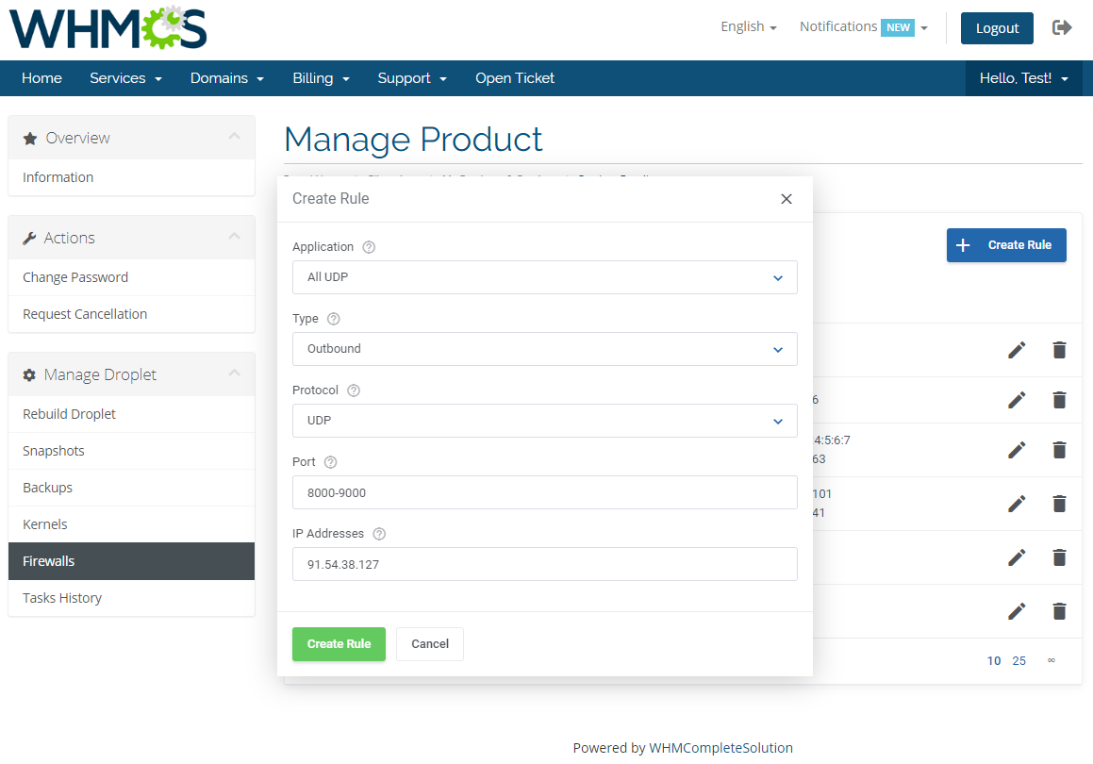Edit the first firewall rule with pencil icon
Screen dimensions: 1093x764
[x=1017, y=350]
